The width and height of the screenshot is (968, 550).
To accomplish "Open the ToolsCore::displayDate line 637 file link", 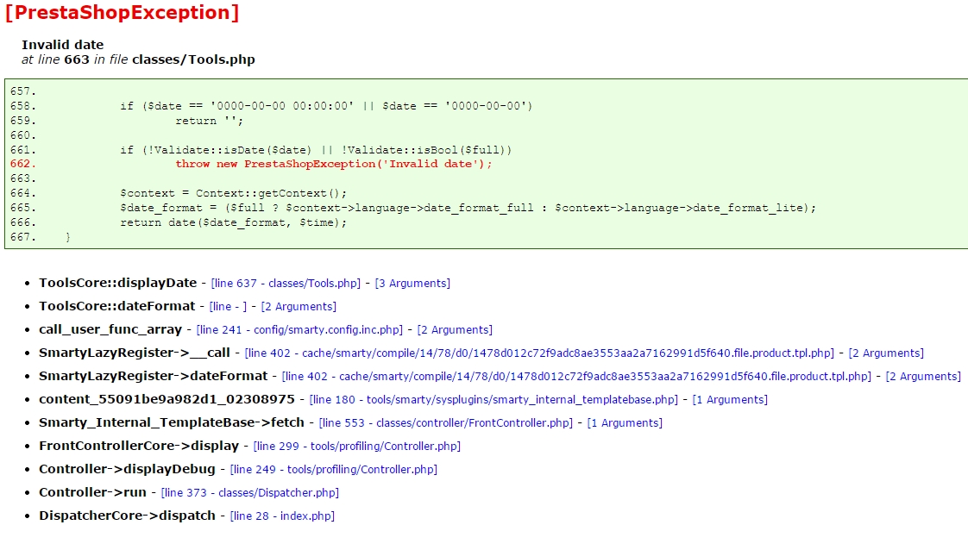I will pos(286,283).
